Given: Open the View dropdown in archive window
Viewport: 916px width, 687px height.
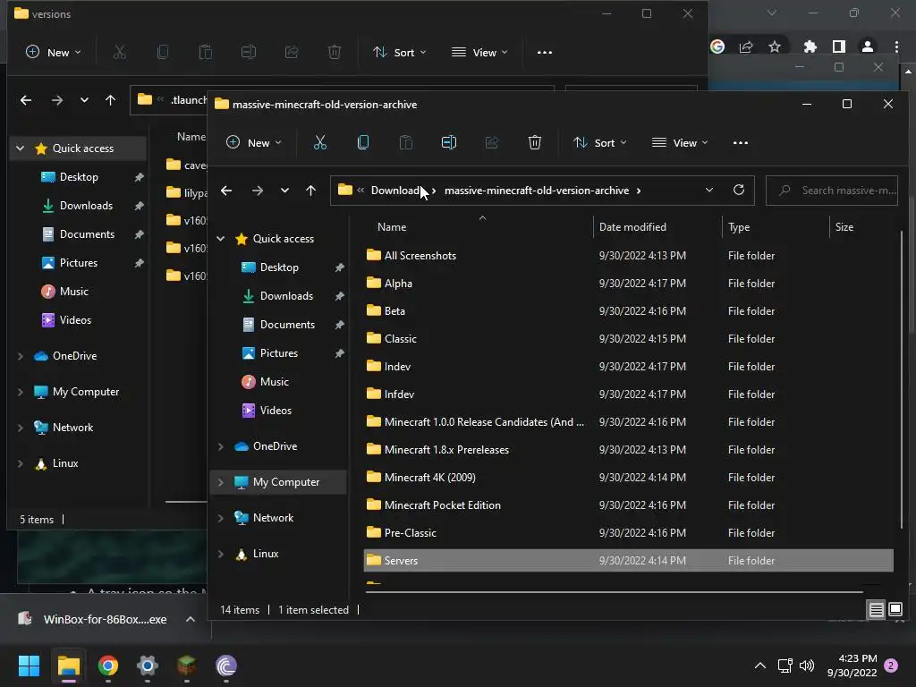Looking at the screenshot, I should point(680,143).
